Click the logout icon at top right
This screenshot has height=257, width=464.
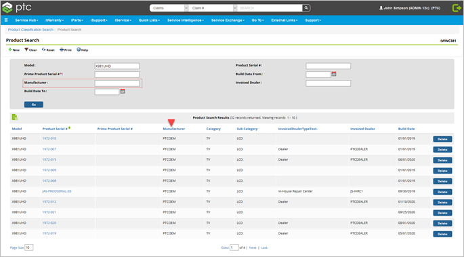coord(457,8)
